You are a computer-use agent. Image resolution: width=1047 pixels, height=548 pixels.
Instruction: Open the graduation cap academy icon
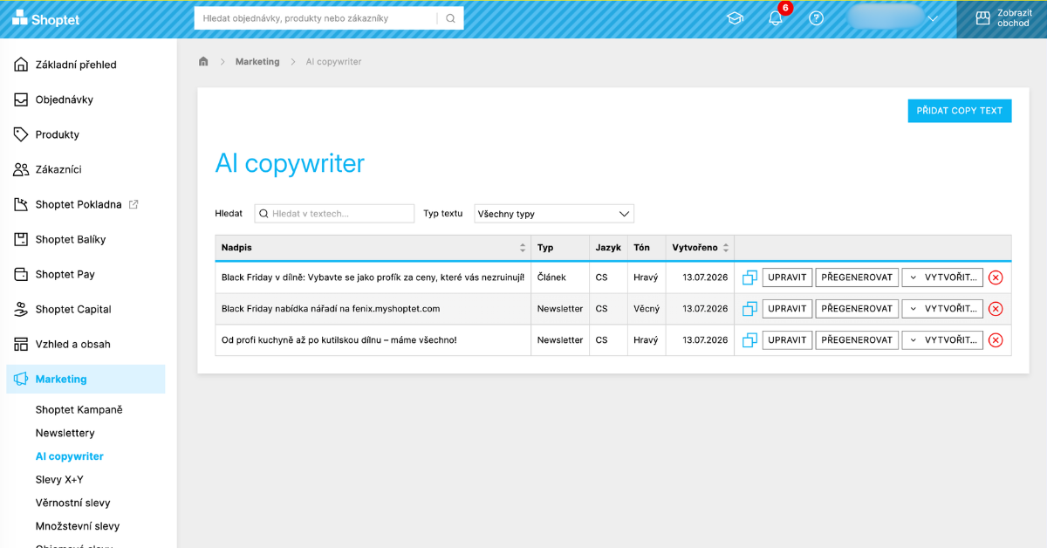coord(735,18)
